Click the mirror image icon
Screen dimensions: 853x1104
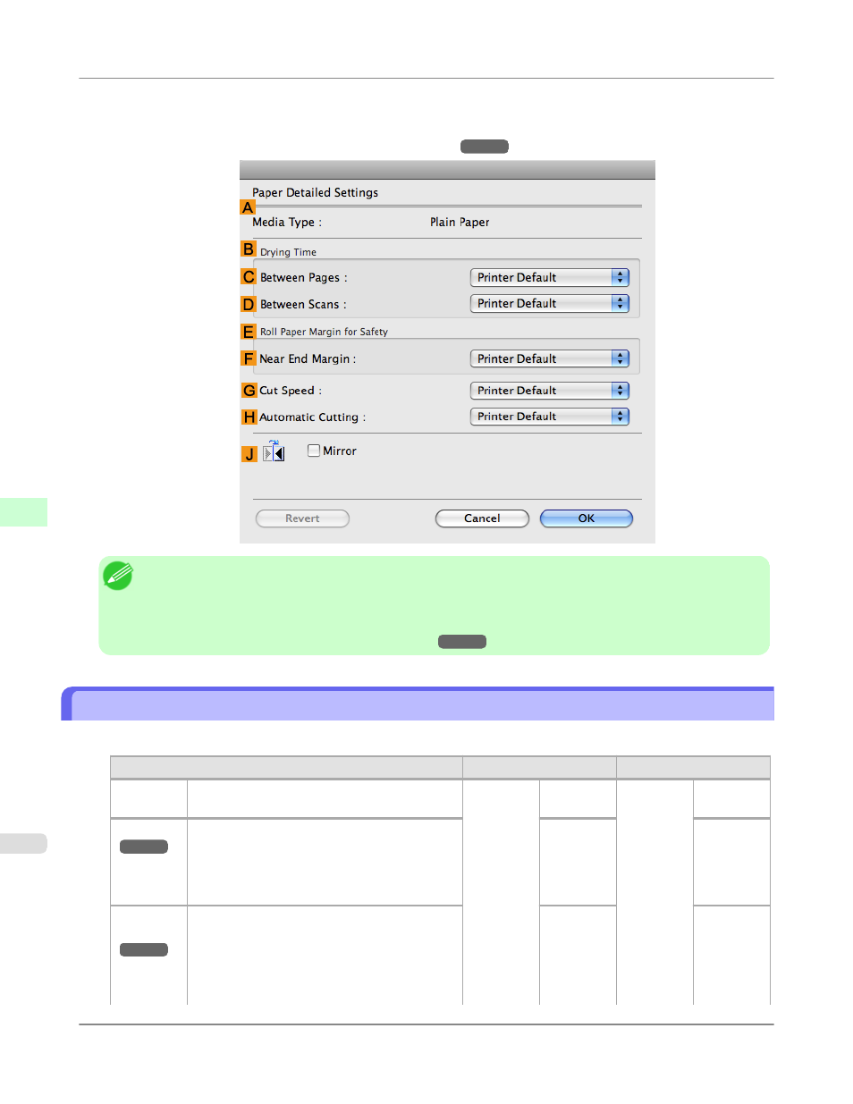tap(274, 451)
